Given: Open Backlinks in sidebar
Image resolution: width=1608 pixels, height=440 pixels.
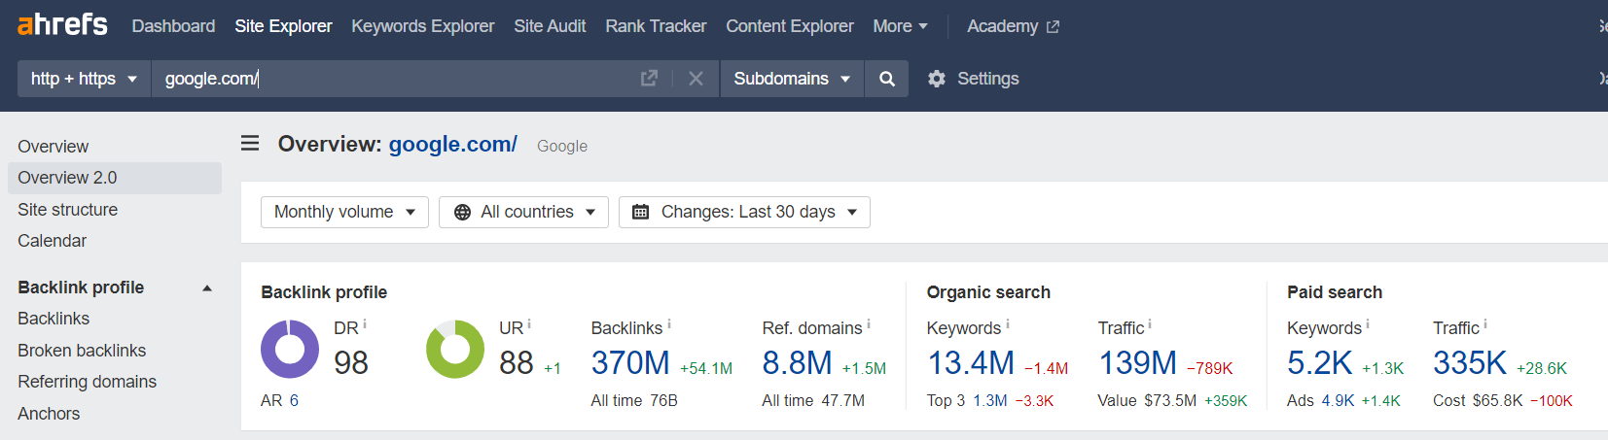Looking at the screenshot, I should pos(54,319).
